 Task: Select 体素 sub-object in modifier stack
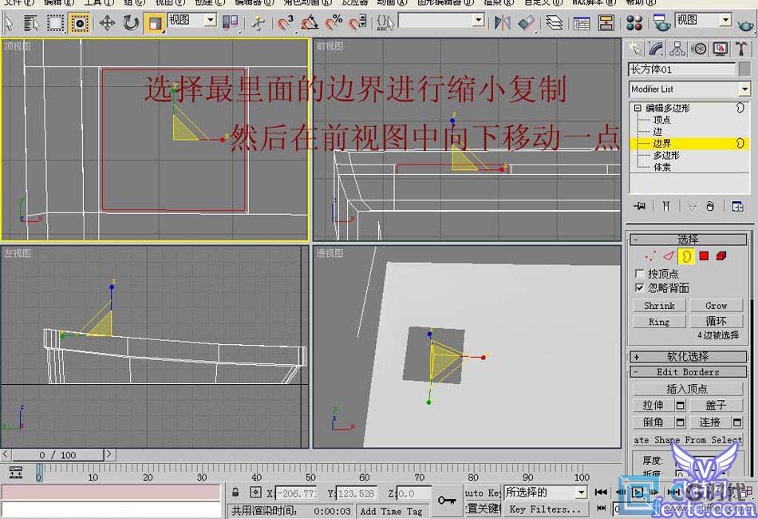(x=661, y=168)
